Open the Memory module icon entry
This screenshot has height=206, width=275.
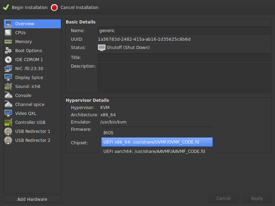pyautogui.click(x=8, y=42)
